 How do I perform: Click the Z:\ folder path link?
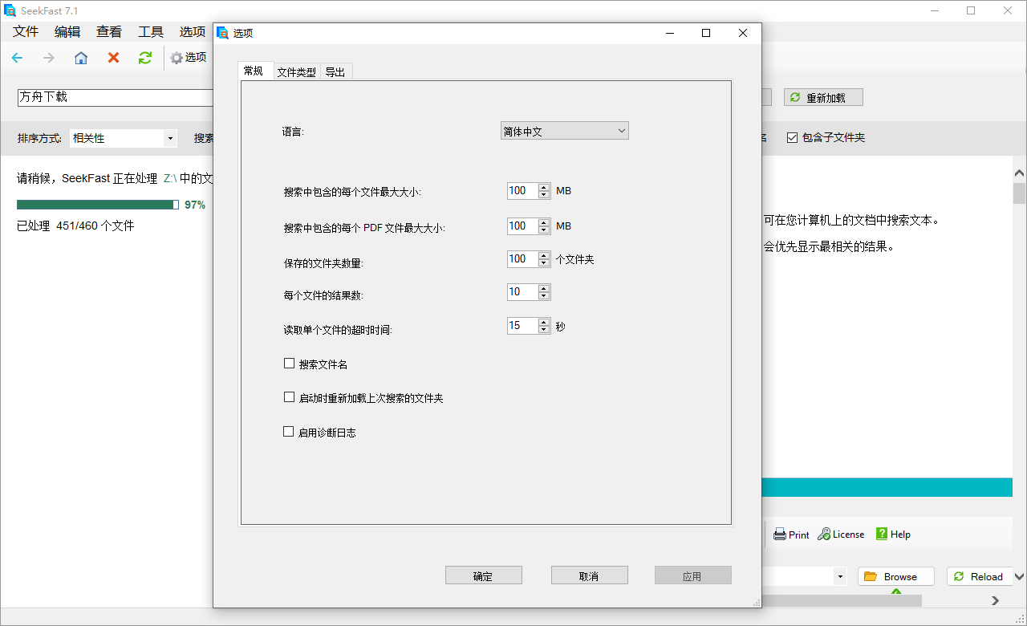(x=170, y=178)
